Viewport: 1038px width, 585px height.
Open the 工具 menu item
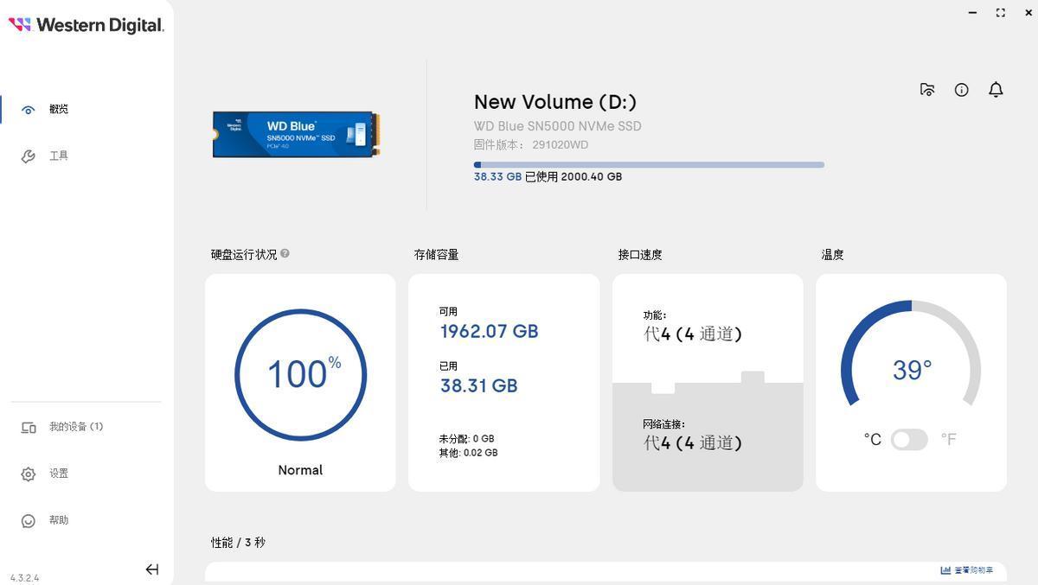[x=59, y=156]
